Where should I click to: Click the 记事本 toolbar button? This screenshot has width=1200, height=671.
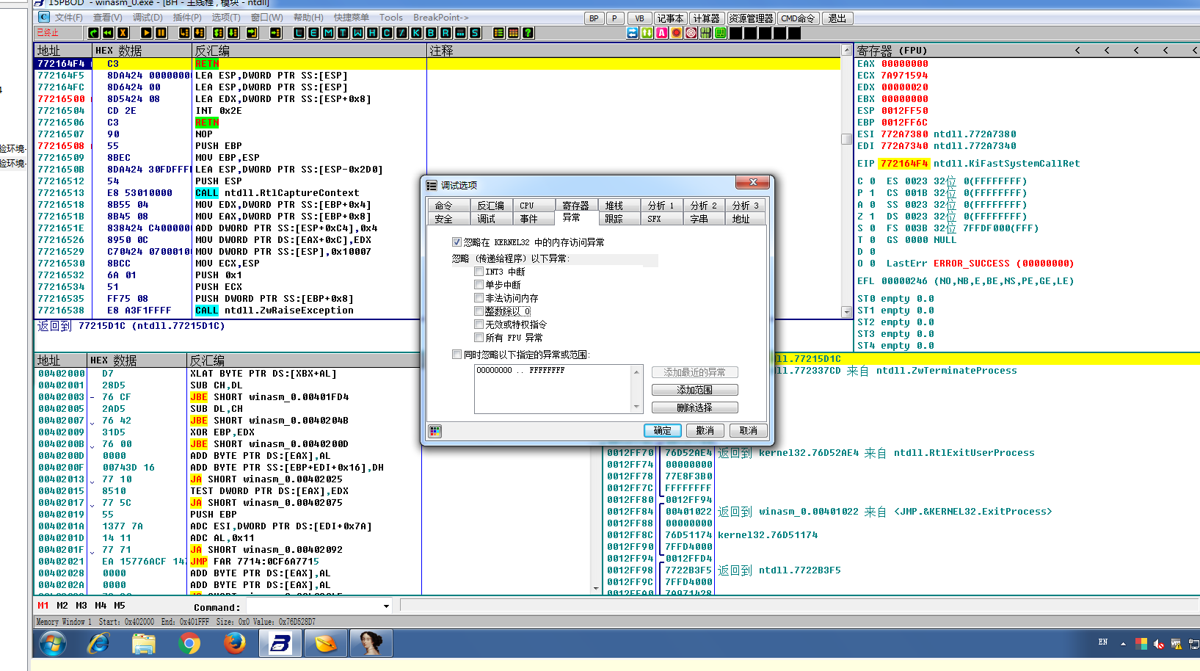coord(669,18)
